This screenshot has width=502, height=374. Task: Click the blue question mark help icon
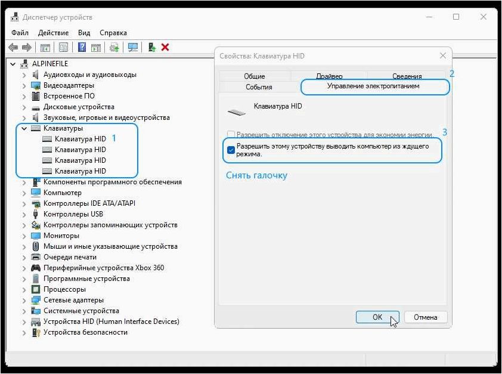tap(82, 47)
